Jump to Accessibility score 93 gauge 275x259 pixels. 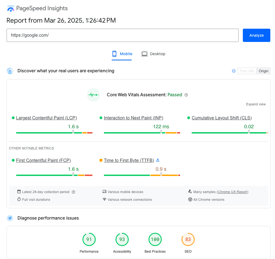click(122, 239)
